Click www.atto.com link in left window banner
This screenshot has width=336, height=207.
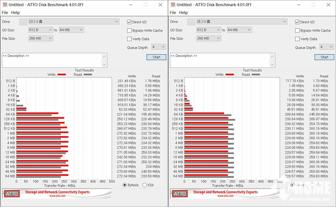click(58, 196)
